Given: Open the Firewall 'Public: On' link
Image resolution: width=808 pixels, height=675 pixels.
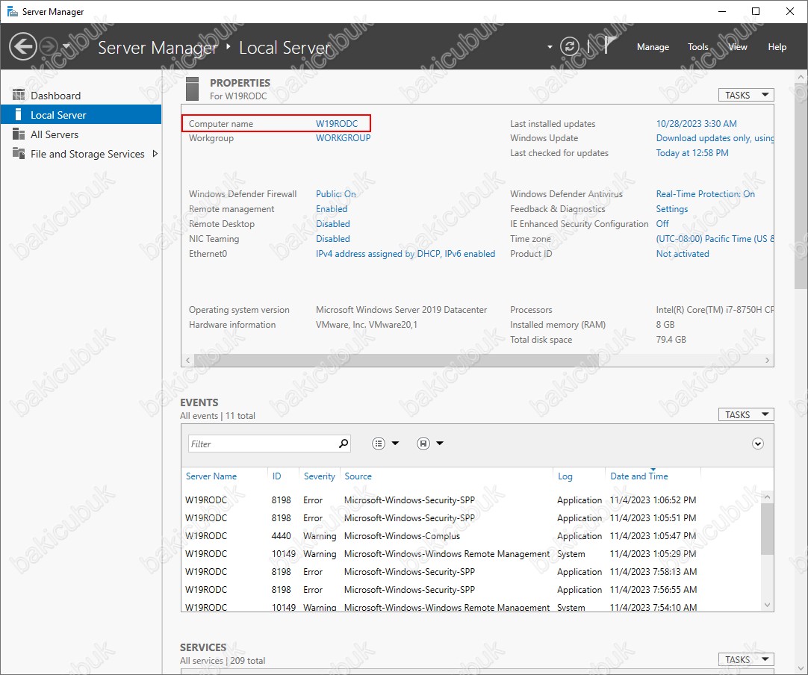Looking at the screenshot, I should [335, 193].
